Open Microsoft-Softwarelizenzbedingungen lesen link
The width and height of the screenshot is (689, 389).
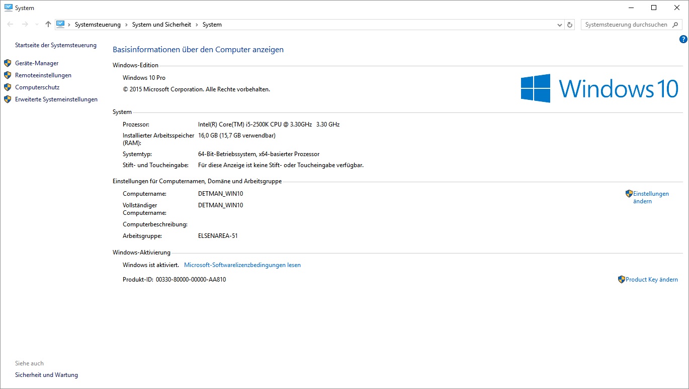pyautogui.click(x=242, y=265)
